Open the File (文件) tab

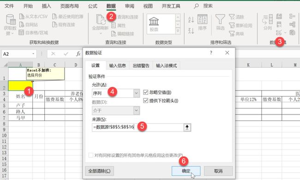click(x=9, y=6)
